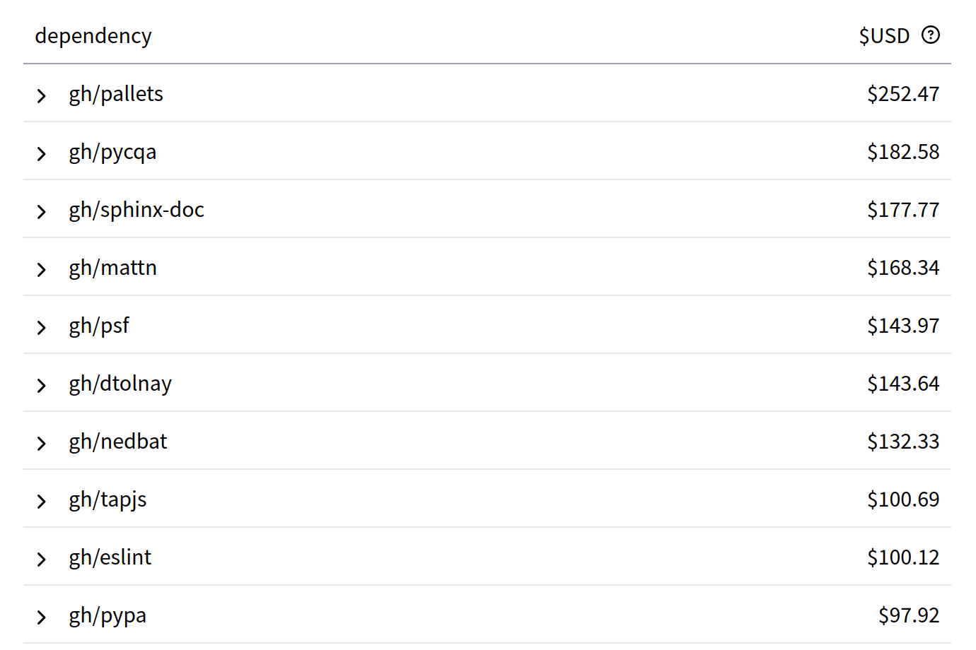
Task: Expand the gh/dtolnay chevron arrow
Action: click(x=42, y=385)
